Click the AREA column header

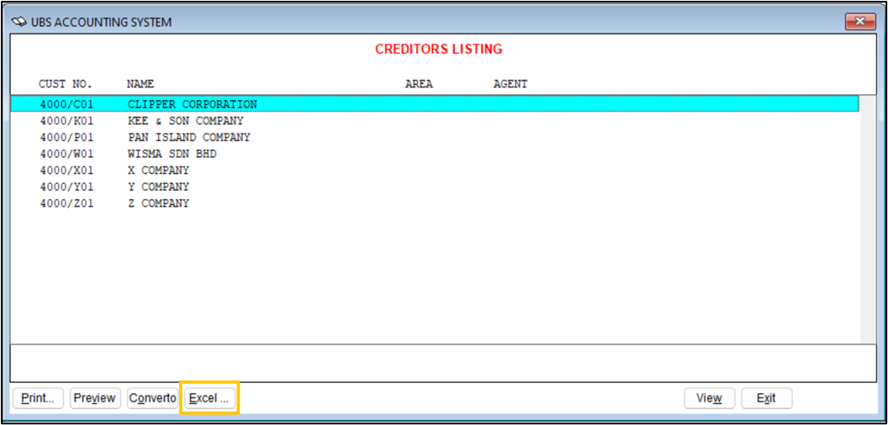pos(419,84)
